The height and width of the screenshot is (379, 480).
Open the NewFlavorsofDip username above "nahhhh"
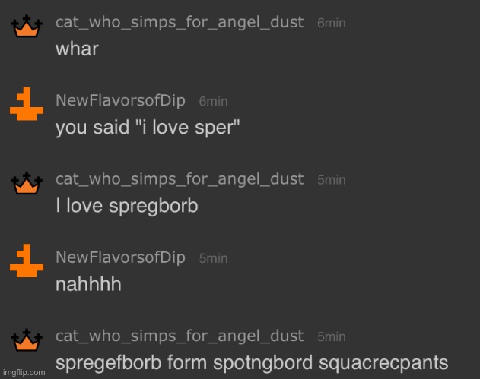tap(120, 257)
